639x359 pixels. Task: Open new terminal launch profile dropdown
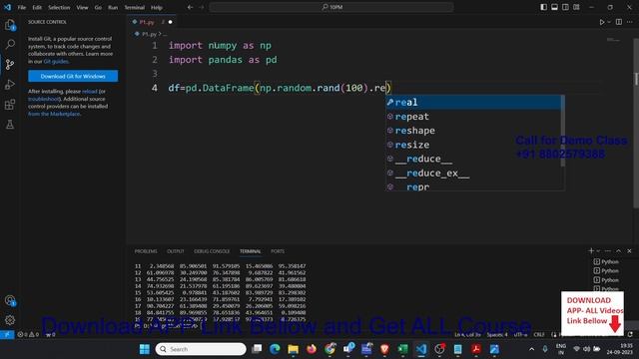pyautogui.click(x=598, y=251)
